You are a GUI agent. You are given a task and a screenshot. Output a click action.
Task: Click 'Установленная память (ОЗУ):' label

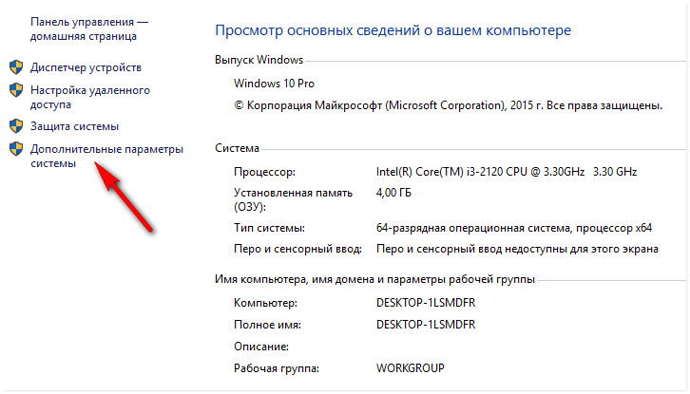click(x=293, y=199)
